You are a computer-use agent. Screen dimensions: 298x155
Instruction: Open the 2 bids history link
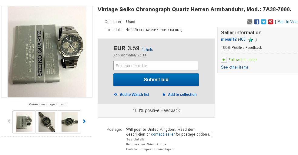[148, 49]
